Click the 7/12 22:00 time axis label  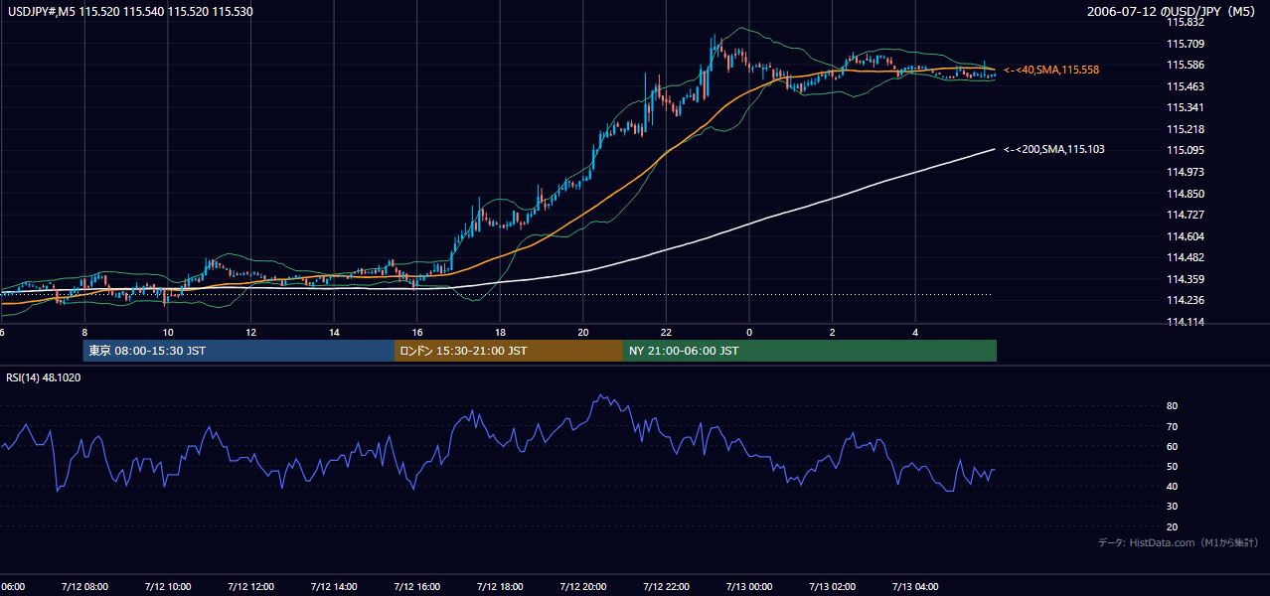tap(667, 586)
